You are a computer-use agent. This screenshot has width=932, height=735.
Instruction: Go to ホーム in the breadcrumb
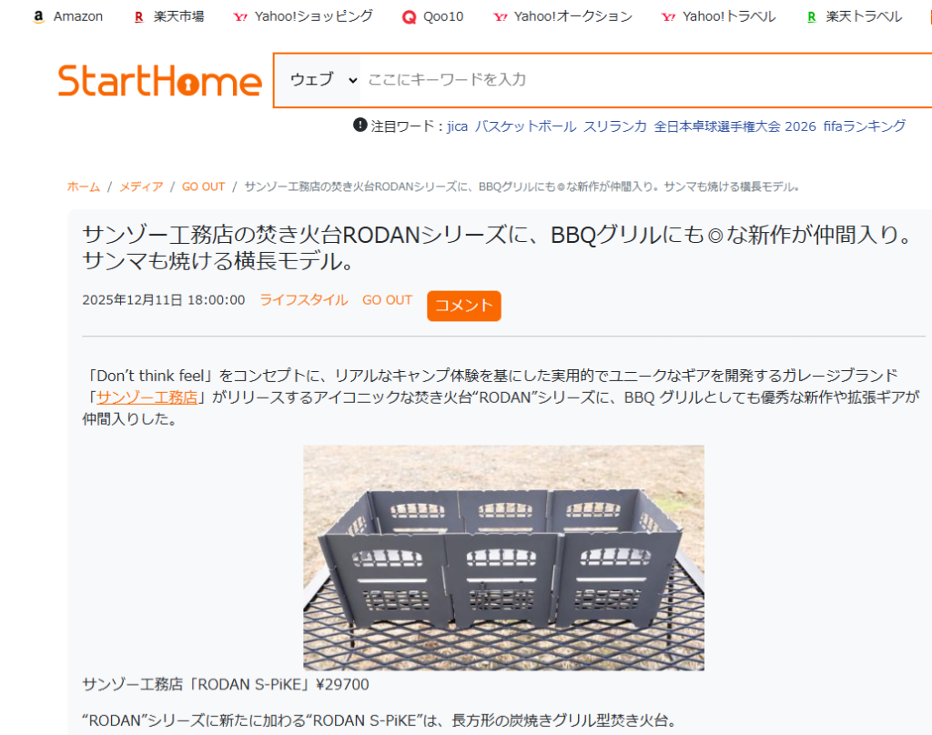(x=83, y=186)
